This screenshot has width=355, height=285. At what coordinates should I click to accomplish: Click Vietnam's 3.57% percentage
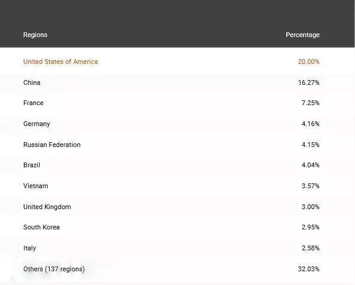tap(310, 186)
